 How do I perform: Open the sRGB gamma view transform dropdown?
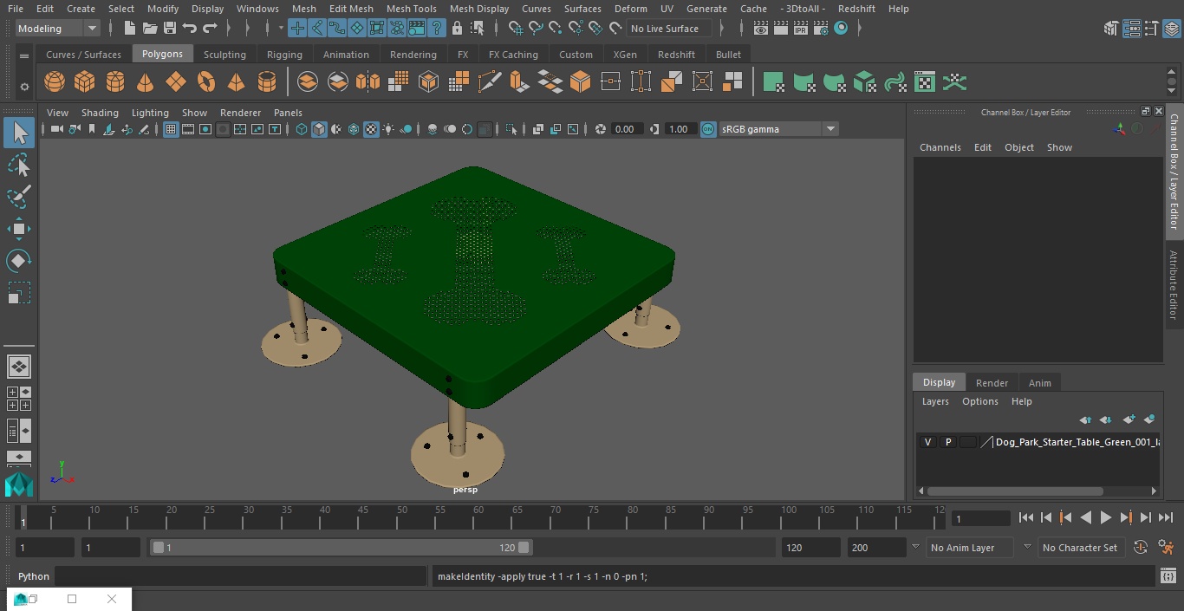(777, 129)
